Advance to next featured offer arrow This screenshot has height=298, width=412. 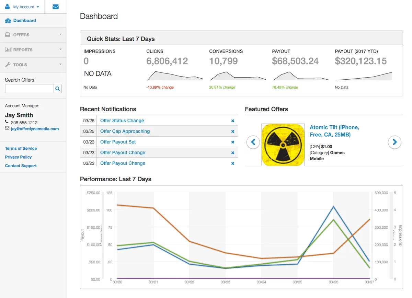tap(394, 142)
